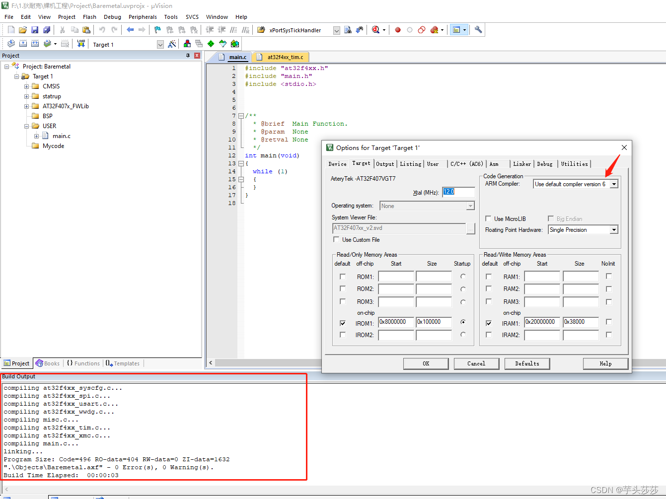Click the Cancel button in Options dialog
Image resolution: width=666 pixels, height=499 pixels.
(x=476, y=363)
